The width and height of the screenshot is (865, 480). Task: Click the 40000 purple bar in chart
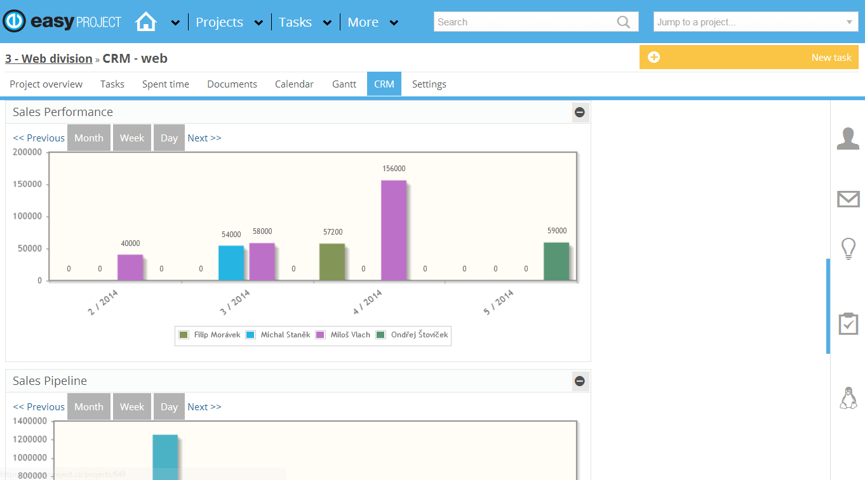130,268
